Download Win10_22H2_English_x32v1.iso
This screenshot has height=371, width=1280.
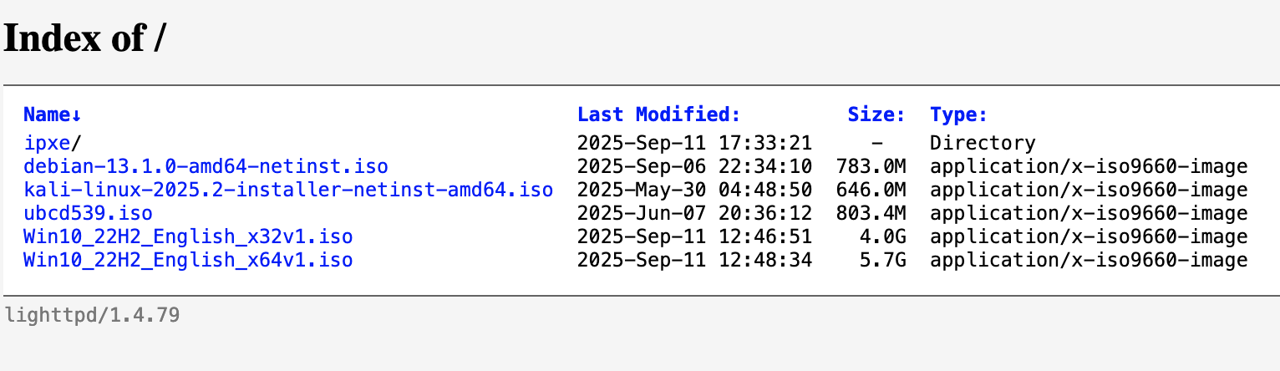(x=188, y=236)
